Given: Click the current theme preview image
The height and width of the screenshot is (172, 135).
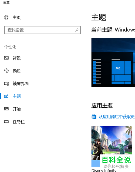Looking at the screenshot, I should pos(113,62).
